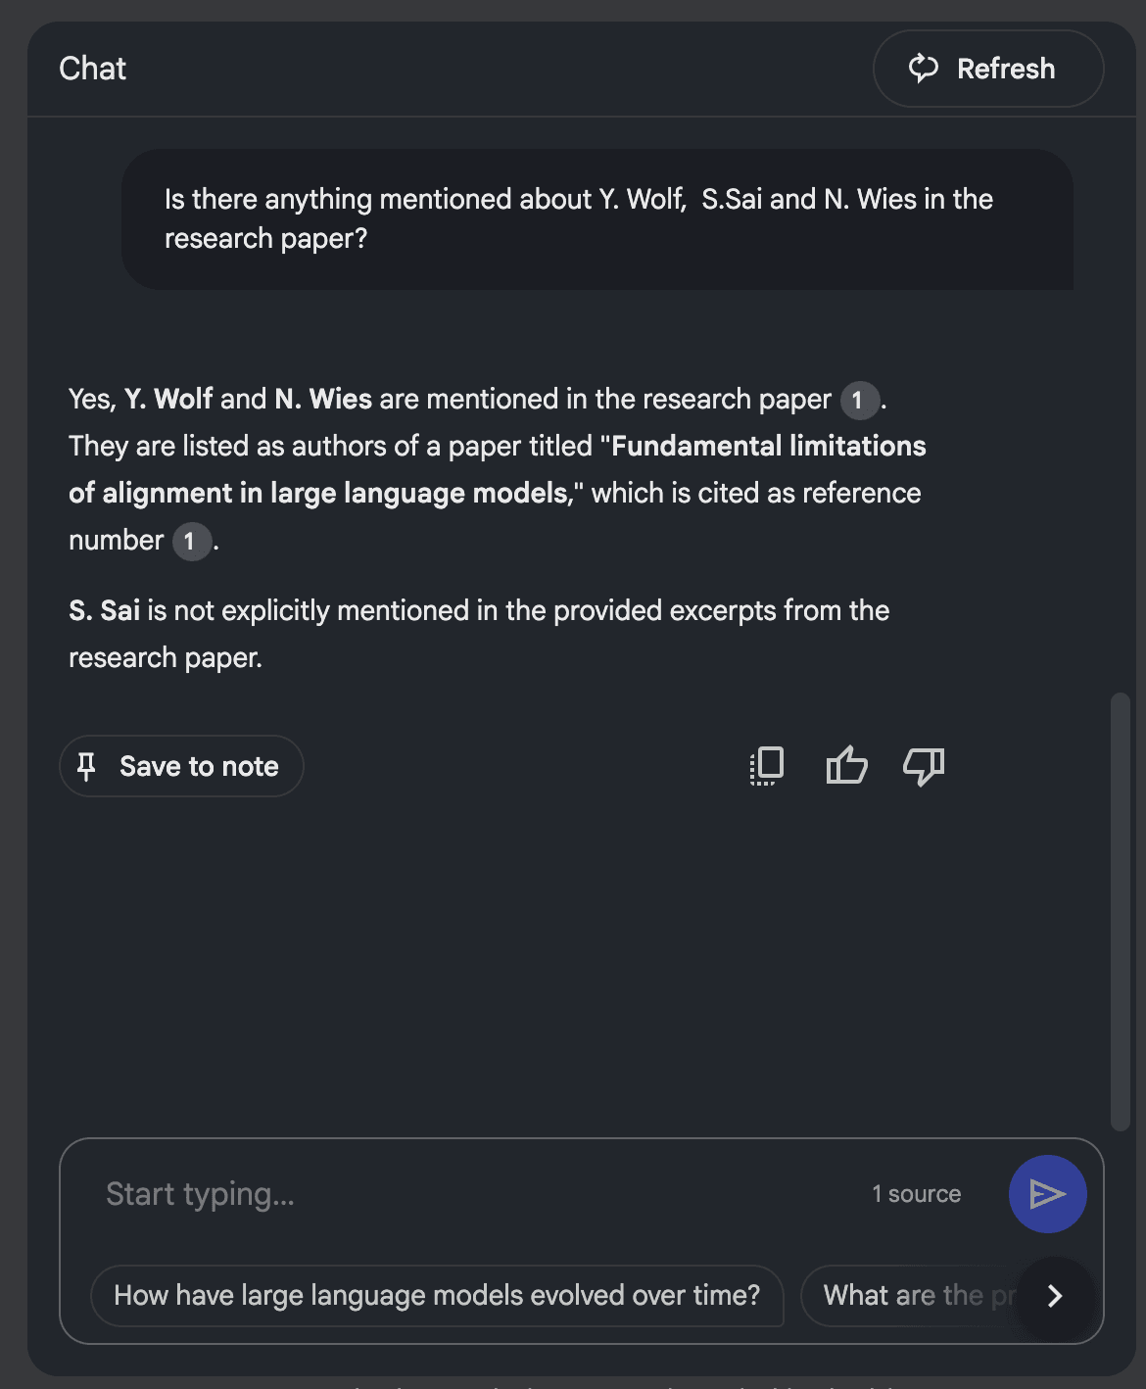Viewport: 1146px width, 1389px height.
Task: Click the pin icon on Save to note
Action: coord(86,766)
